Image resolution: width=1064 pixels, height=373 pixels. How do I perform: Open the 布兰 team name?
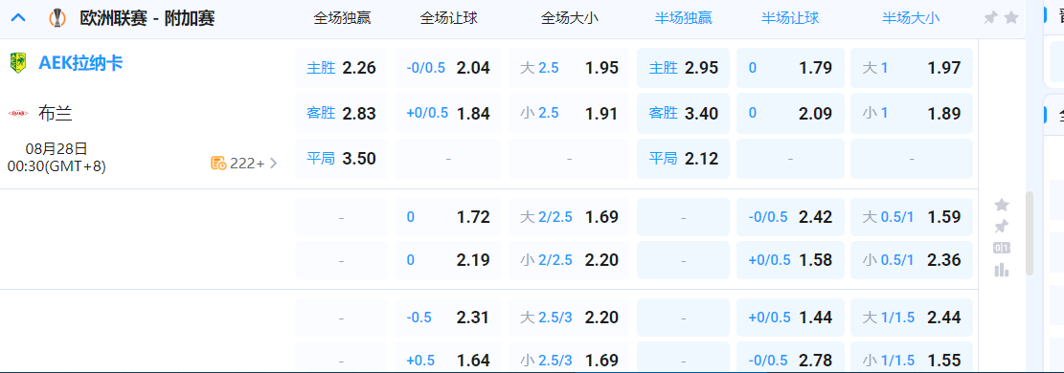56,113
